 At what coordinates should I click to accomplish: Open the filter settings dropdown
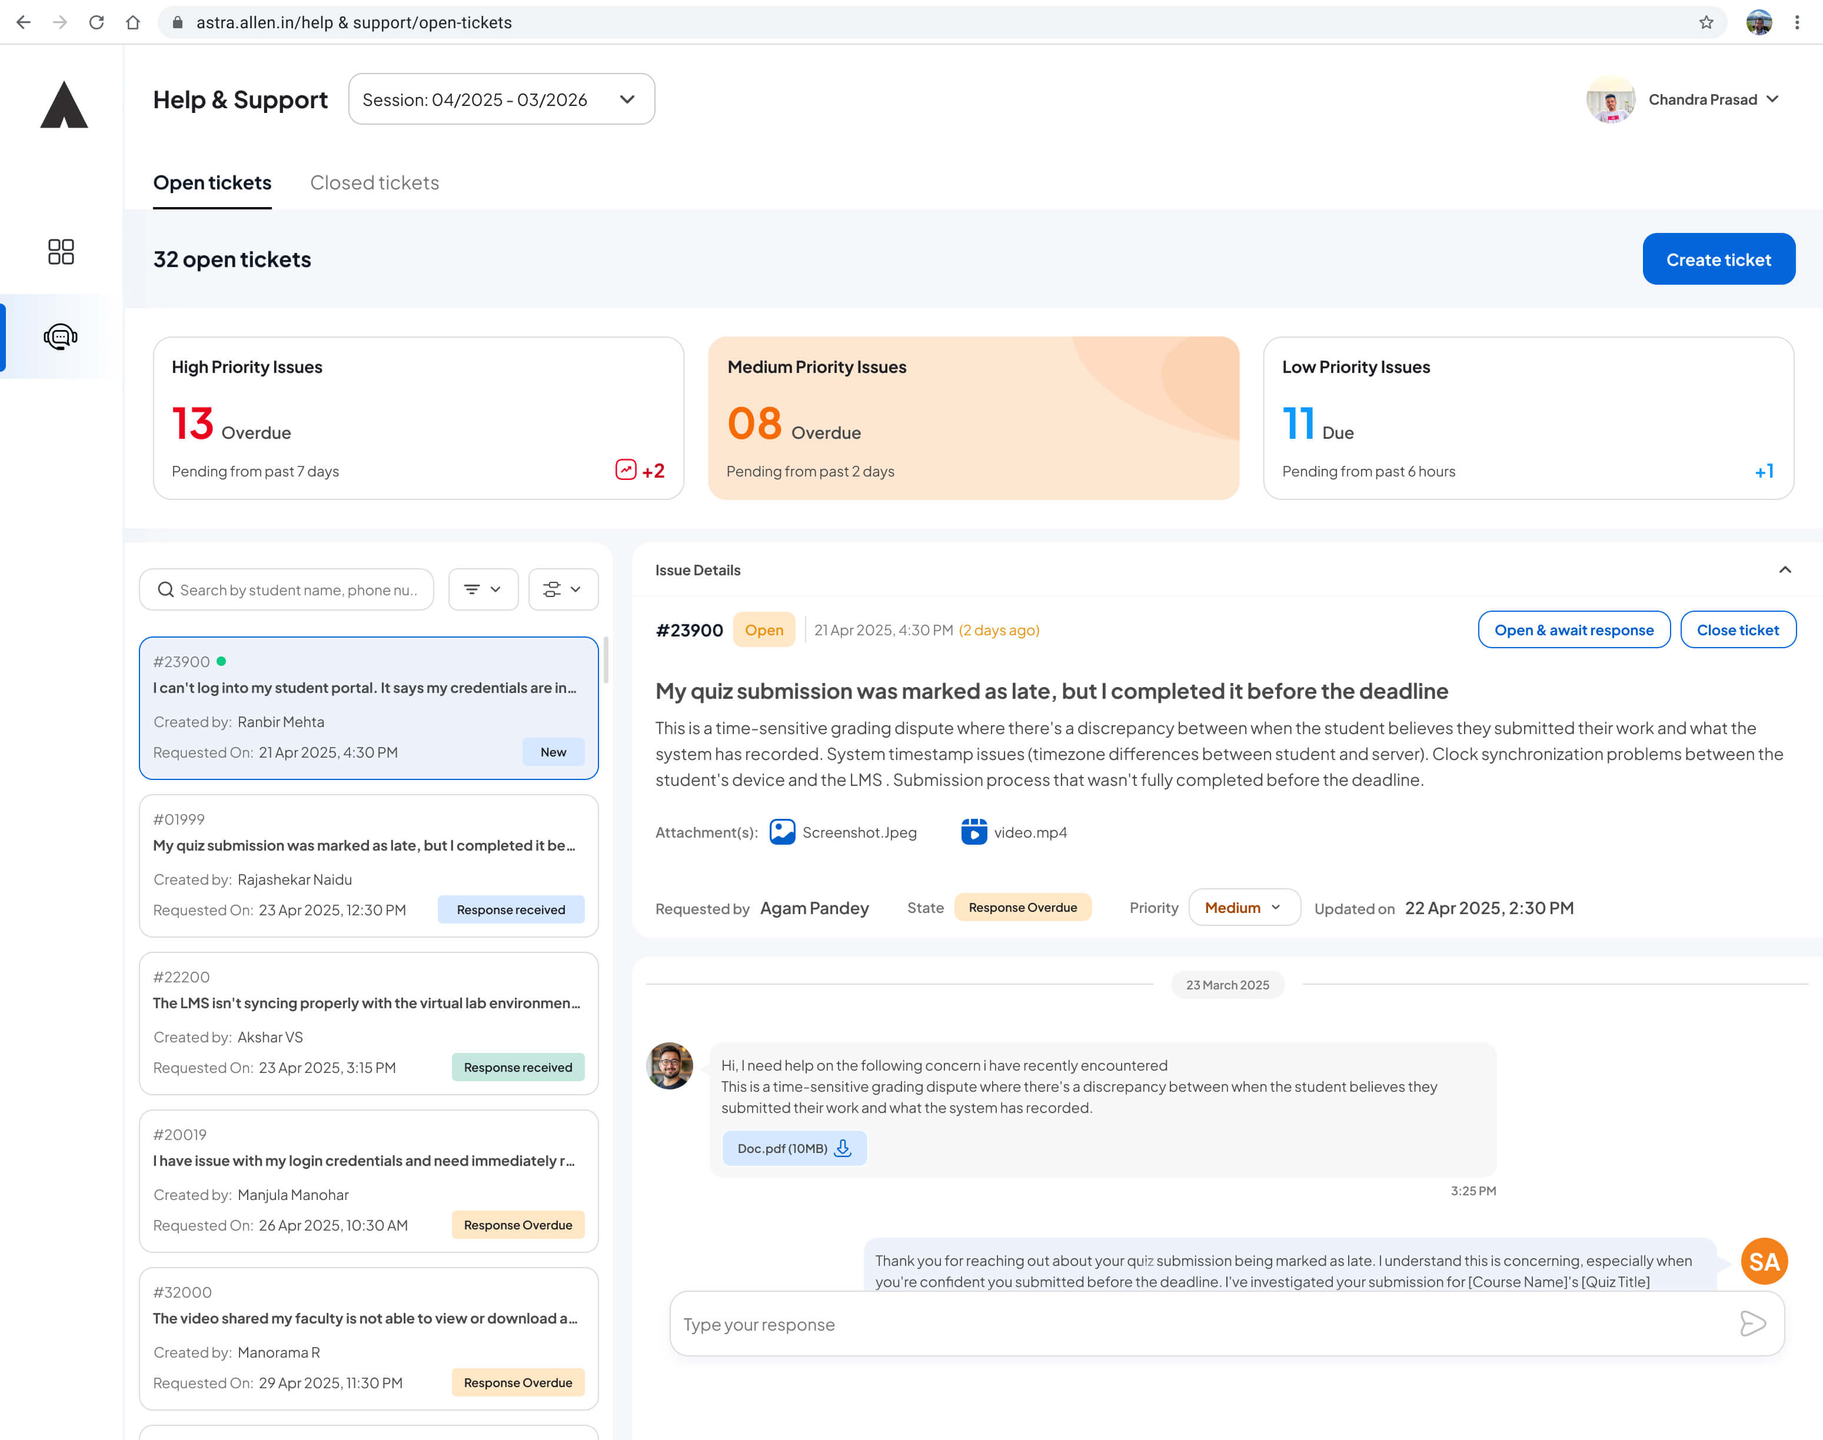563,589
